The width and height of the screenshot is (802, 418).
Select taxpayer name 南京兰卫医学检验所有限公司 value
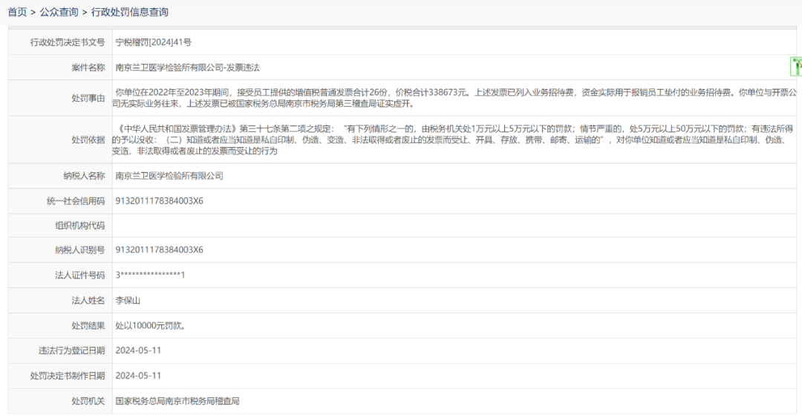169,176
